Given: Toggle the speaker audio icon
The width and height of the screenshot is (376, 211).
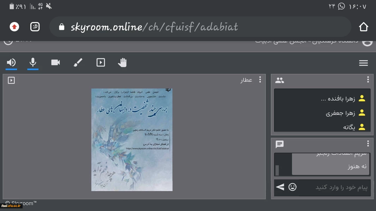Looking at the screenshot, I should click(11, 62).
